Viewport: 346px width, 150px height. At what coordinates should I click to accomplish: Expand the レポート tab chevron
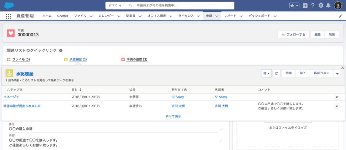[241, 16]
